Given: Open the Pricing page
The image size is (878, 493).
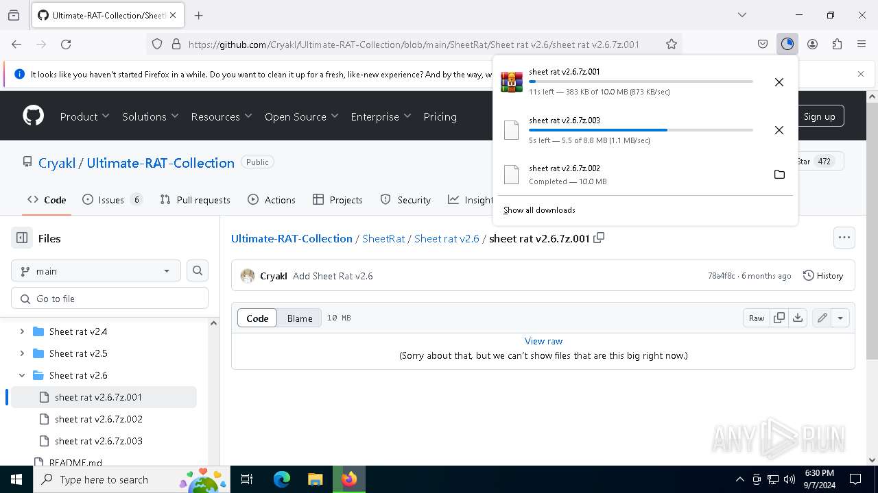Looking at the screenshot, I should pos(440,116).
